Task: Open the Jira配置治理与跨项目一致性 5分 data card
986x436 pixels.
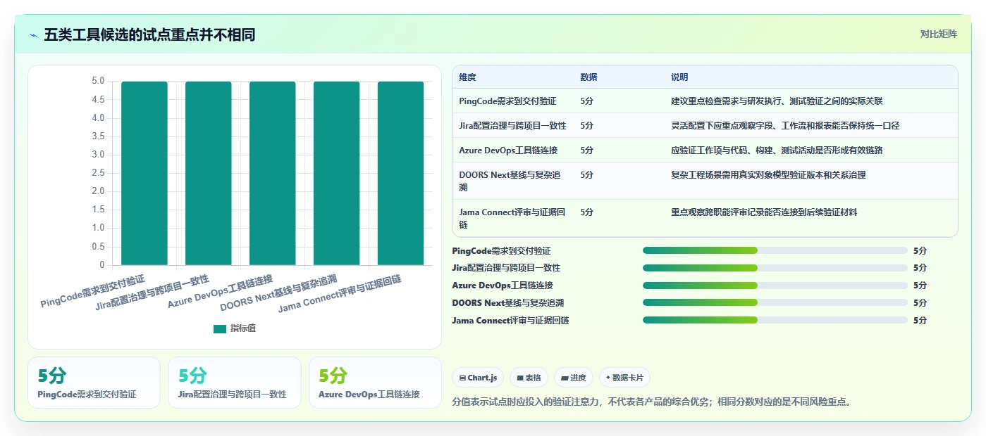Action: 234,383
